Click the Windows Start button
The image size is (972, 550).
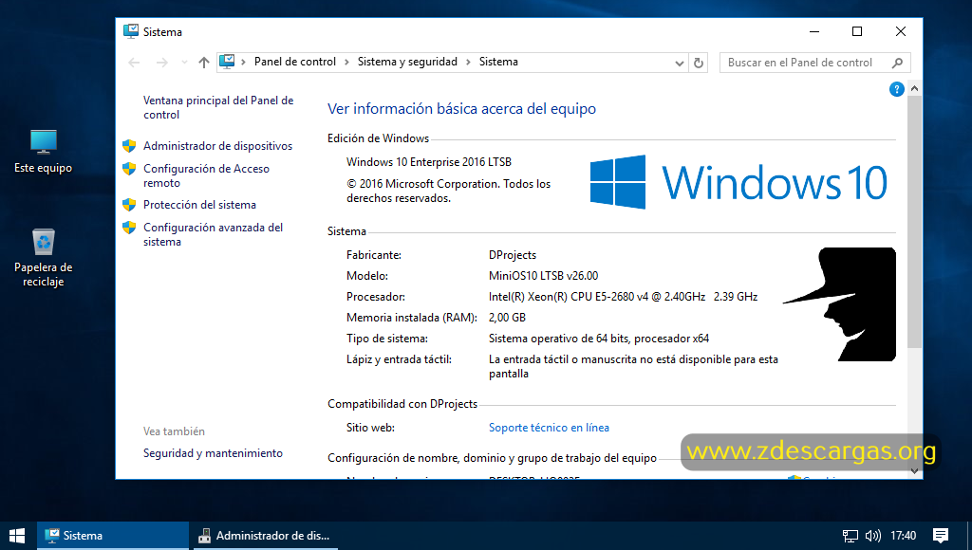[17, 536]
